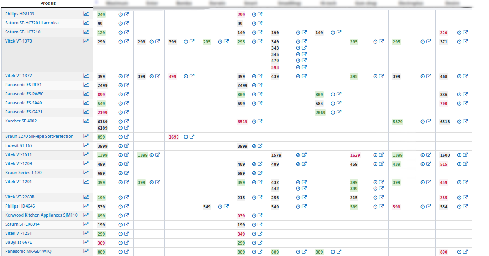
Task: Open external link beside 1579, Vitek VT-1511
Action: 304,155
